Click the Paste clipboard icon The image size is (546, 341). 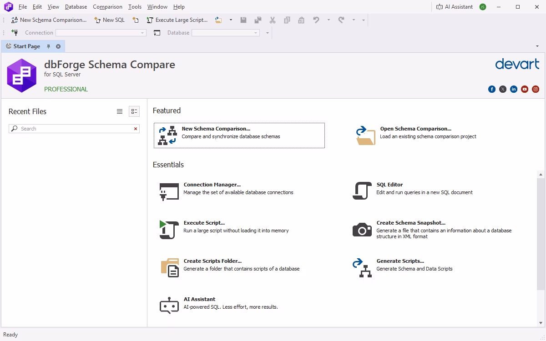click(x=301, y=20)
